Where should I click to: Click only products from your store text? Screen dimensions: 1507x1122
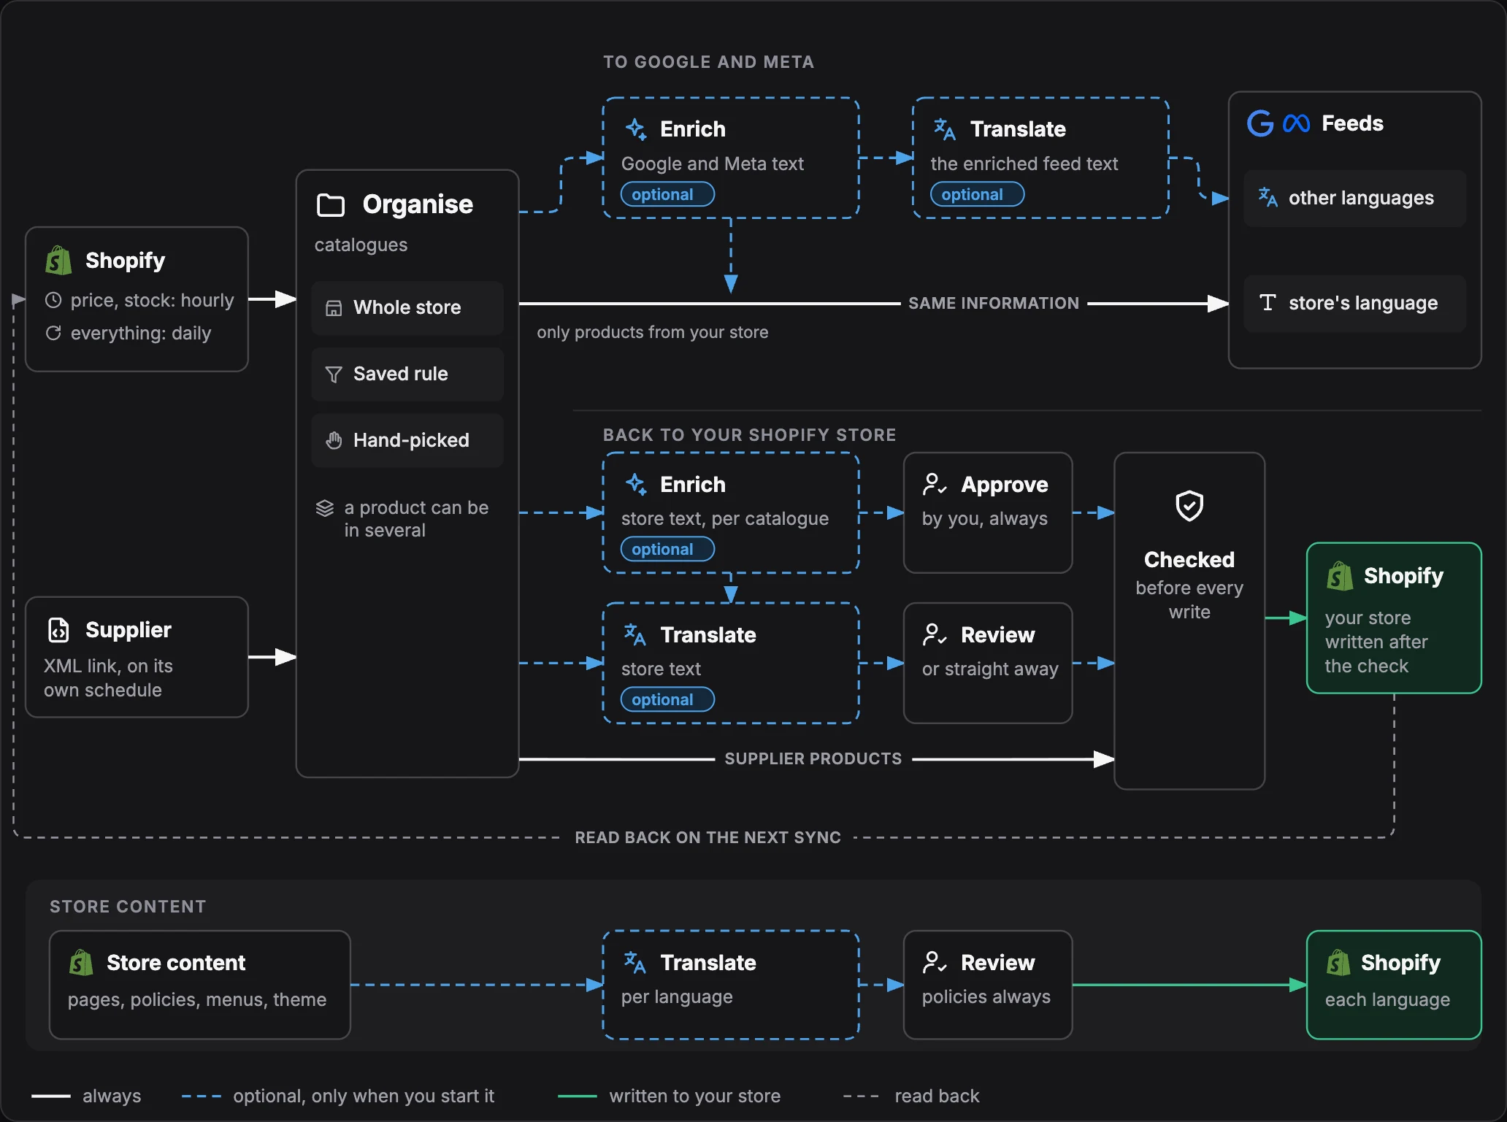click(653, 332)
